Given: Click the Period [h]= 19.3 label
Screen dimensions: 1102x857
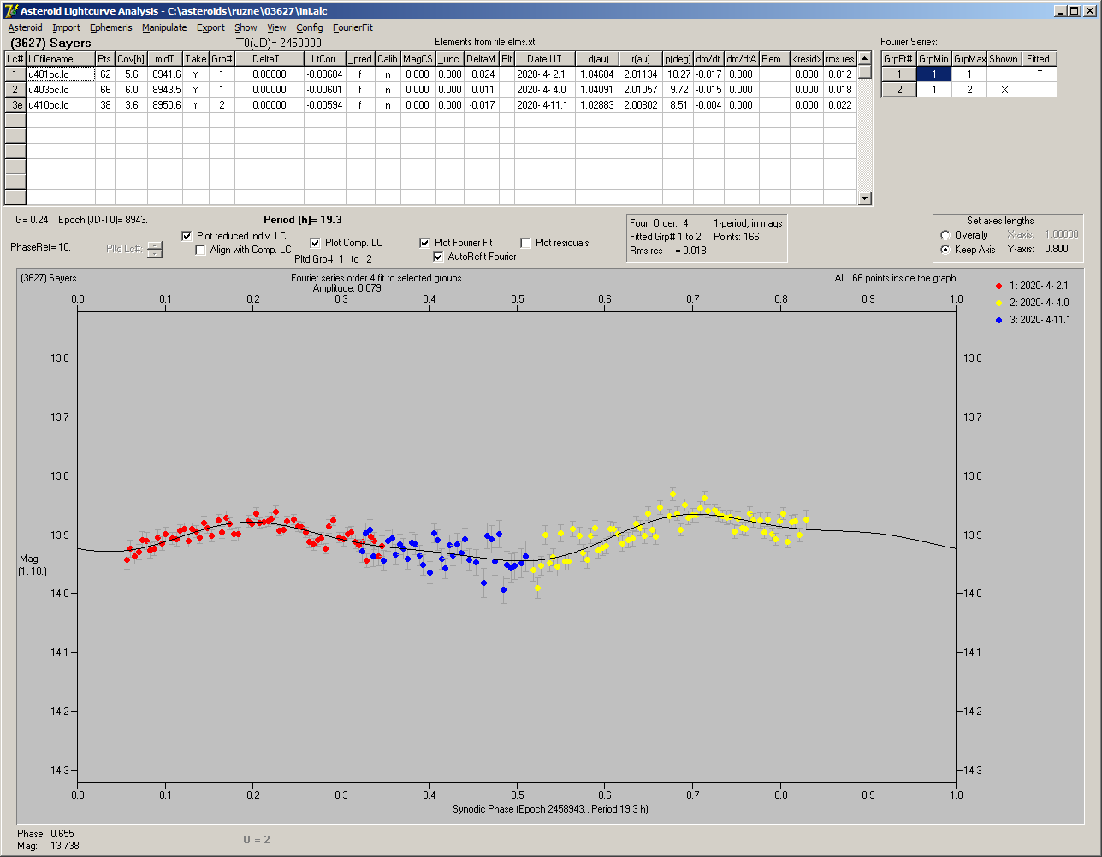Looking at the screenshot, I should coord(303,220).
